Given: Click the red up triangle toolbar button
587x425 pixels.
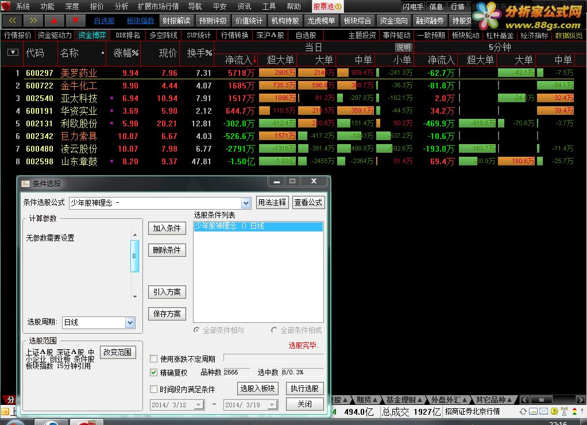Looking at the screenshot, I should pos(55,21).
